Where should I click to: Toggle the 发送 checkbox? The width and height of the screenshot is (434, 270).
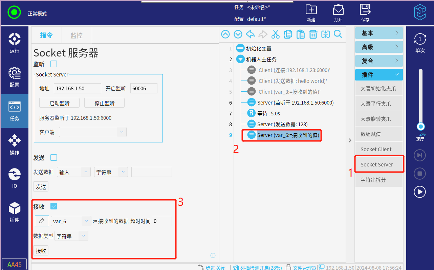click(x=53, y=157)
